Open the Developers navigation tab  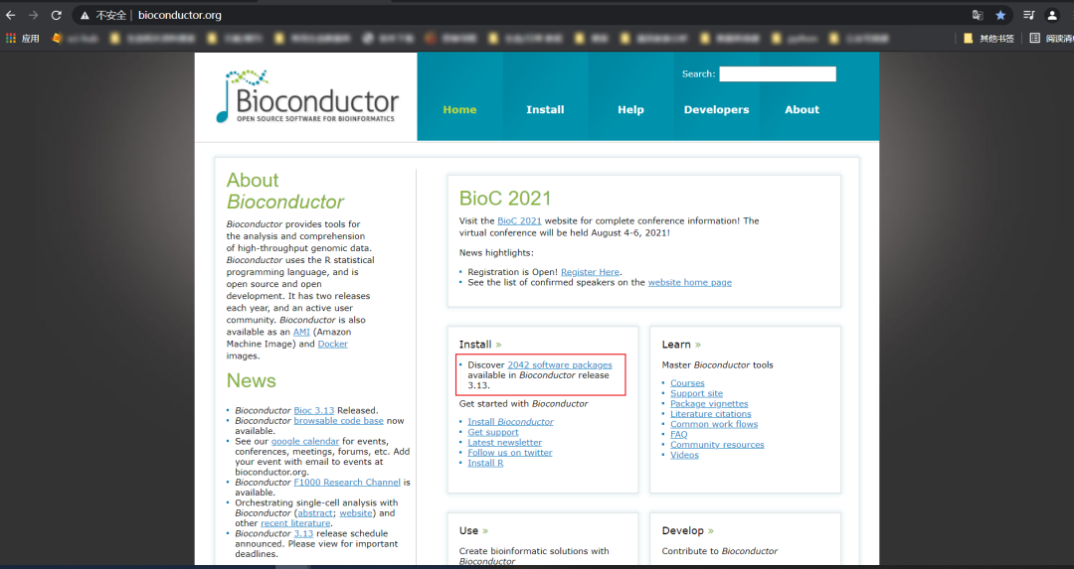point(716,109)
